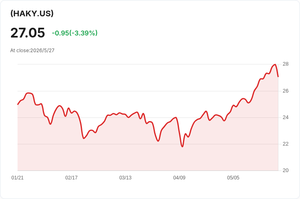Click the chart peak near 28
Screen dimensions: 300x199
275,64
